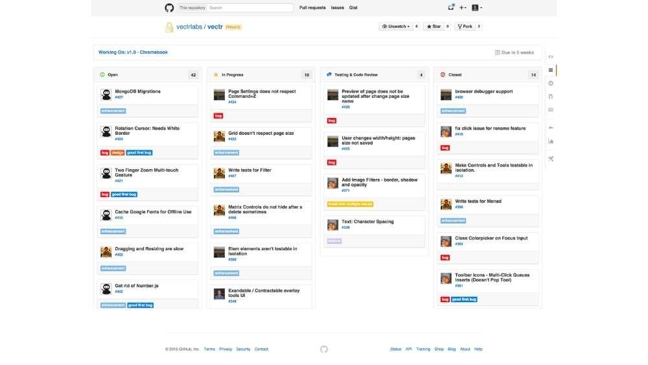Open the Wiki sidebar icon
Image resolution: width=648 pixels, height=365 pixels.
coord(550,110)
